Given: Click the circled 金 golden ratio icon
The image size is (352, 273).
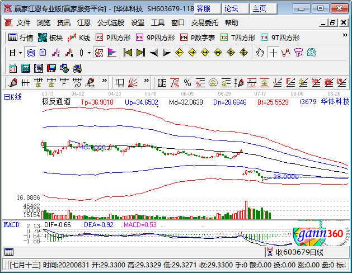Looking at the screenshot, I should (213, 83).
